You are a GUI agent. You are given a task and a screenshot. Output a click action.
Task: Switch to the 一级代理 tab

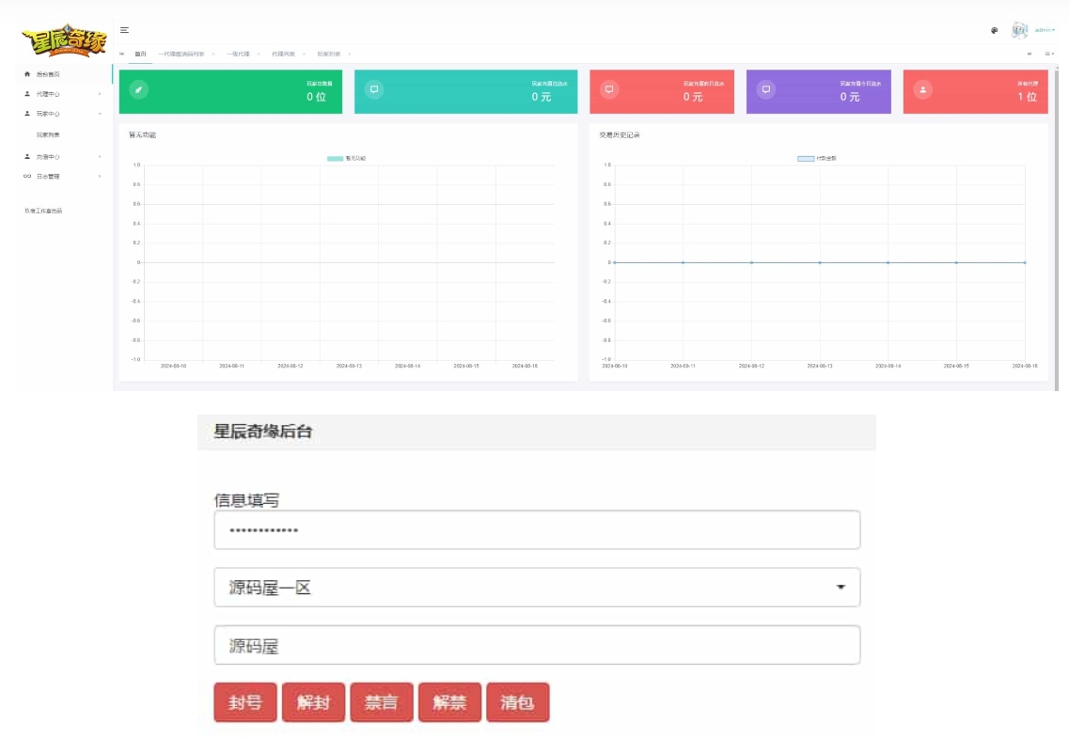[237, 55]
